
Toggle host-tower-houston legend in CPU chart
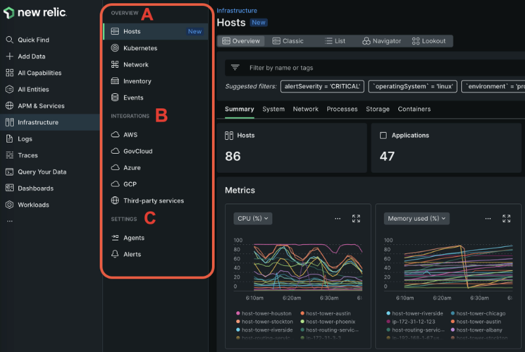point(264,313)
